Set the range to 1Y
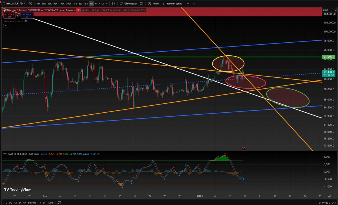 pos(40,203)
